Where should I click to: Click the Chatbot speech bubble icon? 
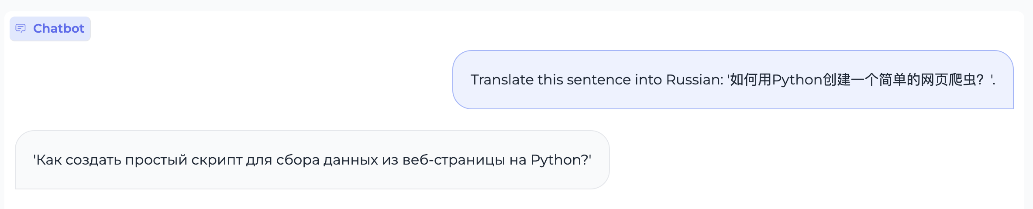[x=21, y=29]
